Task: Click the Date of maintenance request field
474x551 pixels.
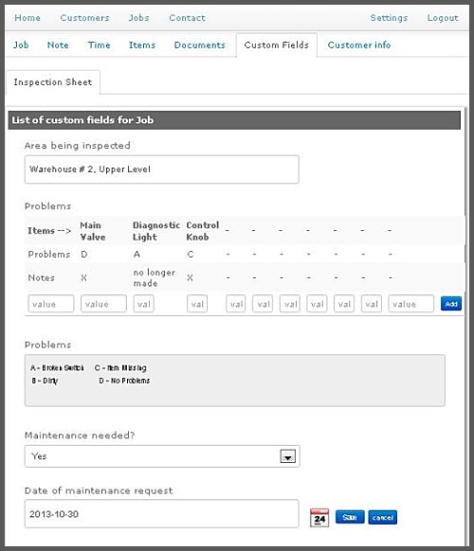Action: [162, 514]
